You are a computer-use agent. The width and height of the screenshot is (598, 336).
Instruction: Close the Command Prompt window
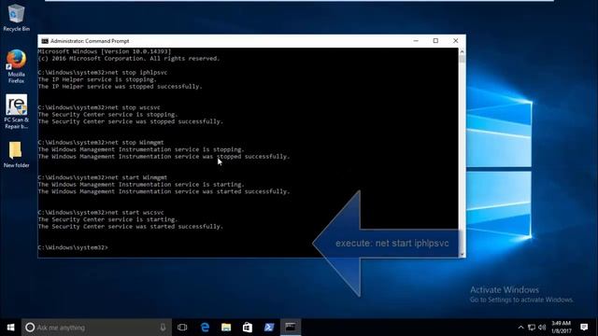tap(455, 41)
